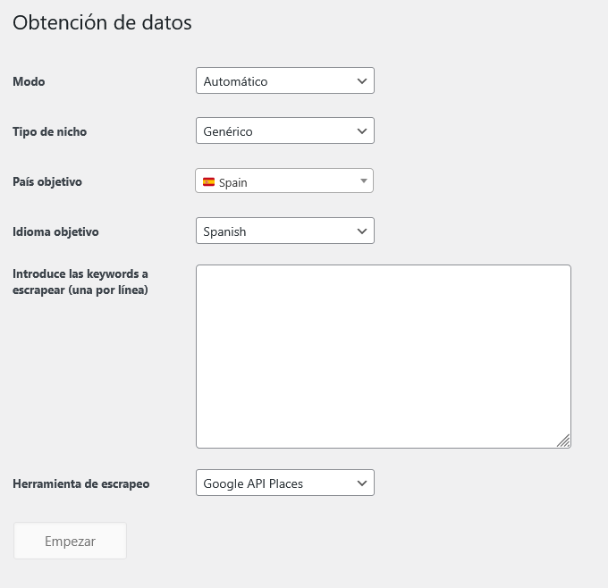Click the Spain flag icon

tap(208, 181)
